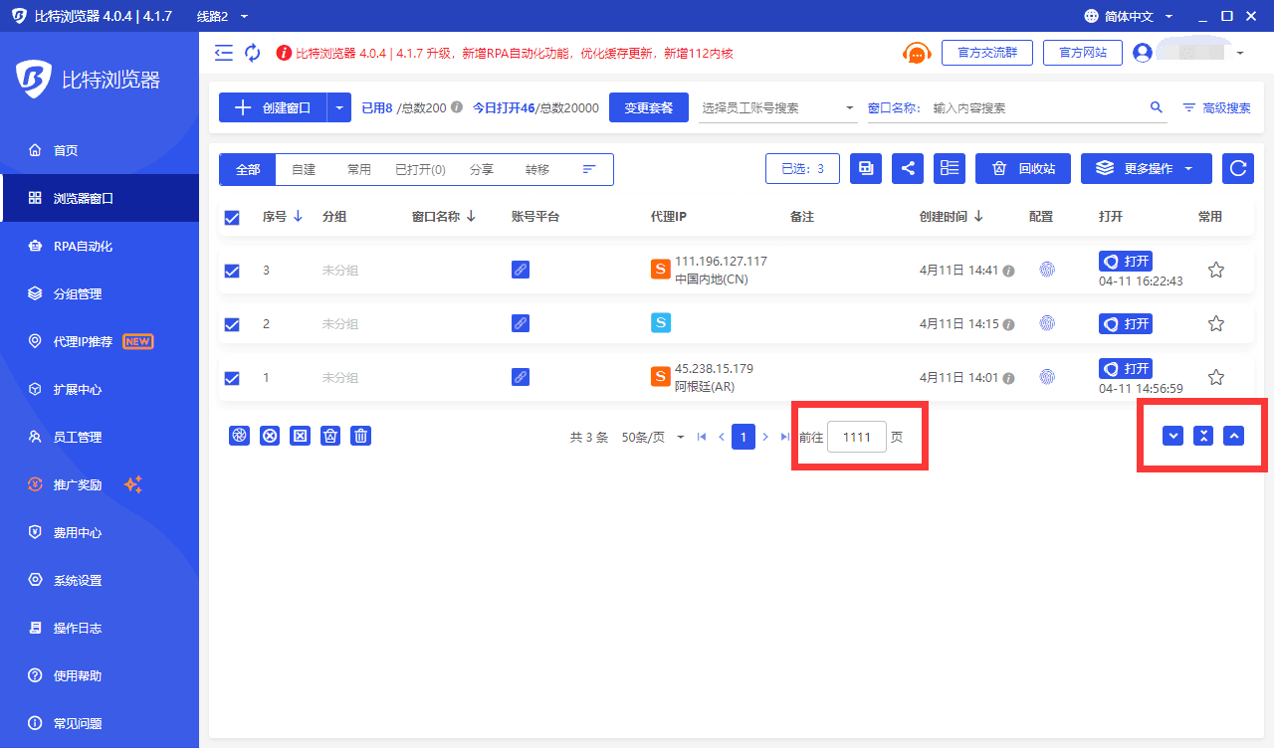Image resolution: width=1274 pixels, height=748 pixels.
Task: Open the 选择员工账号搜索 dropdown
Action: 777,107
